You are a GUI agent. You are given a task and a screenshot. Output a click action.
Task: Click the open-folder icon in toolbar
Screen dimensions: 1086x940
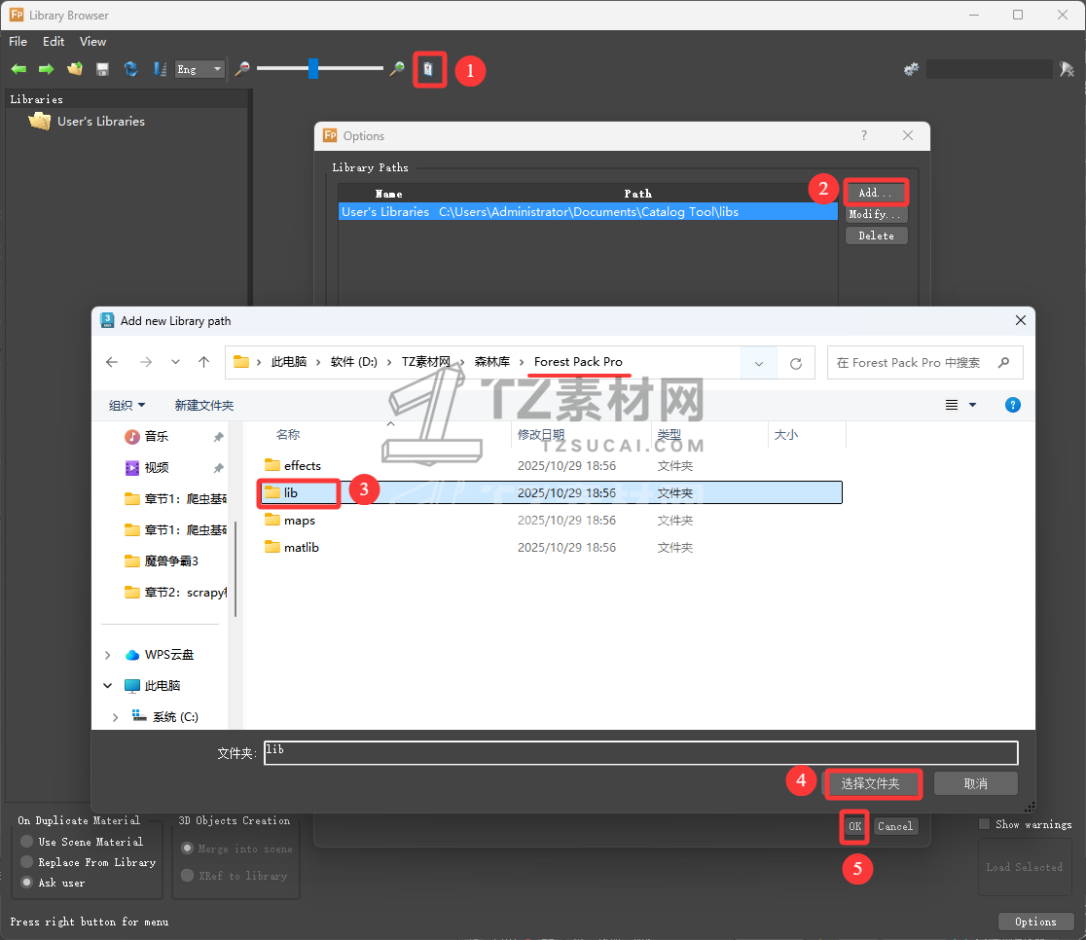click(75, 69)
